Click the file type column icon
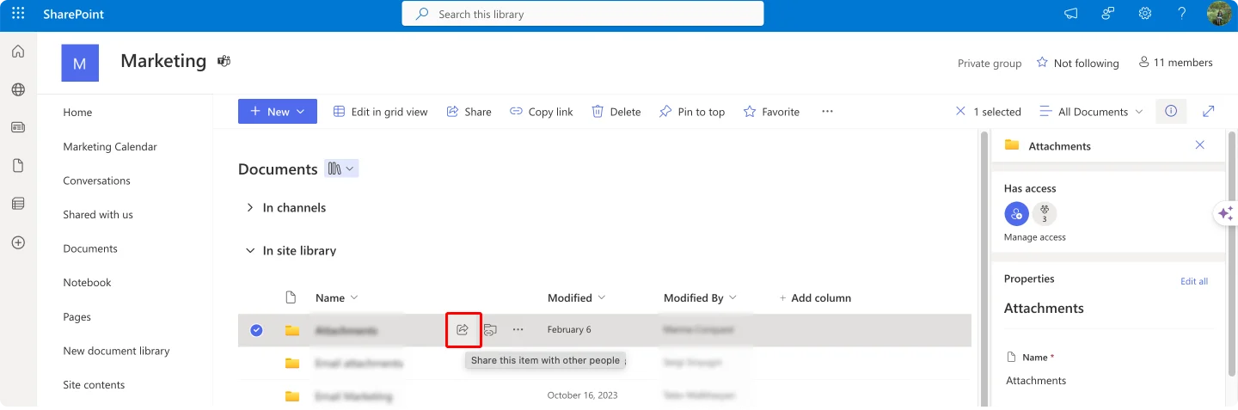Viewport: 1238px width, 410px height. tap(291, 297)
